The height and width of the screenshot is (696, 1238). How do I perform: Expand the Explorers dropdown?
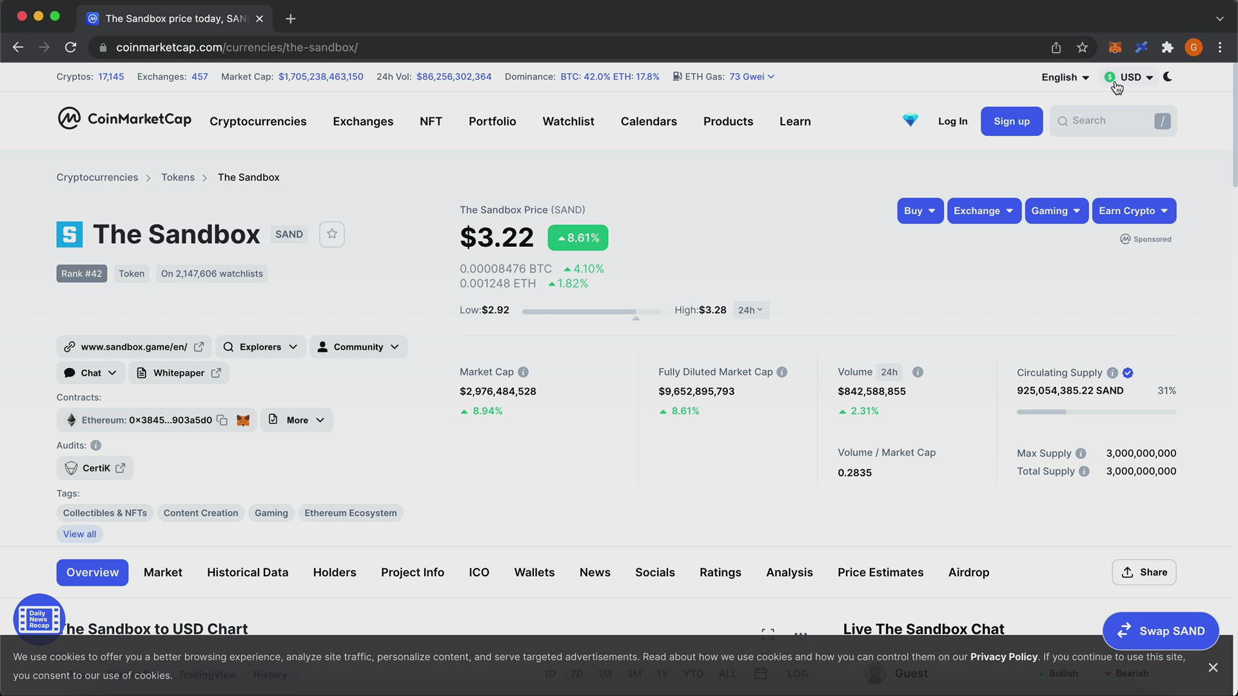tap(260, 347)
